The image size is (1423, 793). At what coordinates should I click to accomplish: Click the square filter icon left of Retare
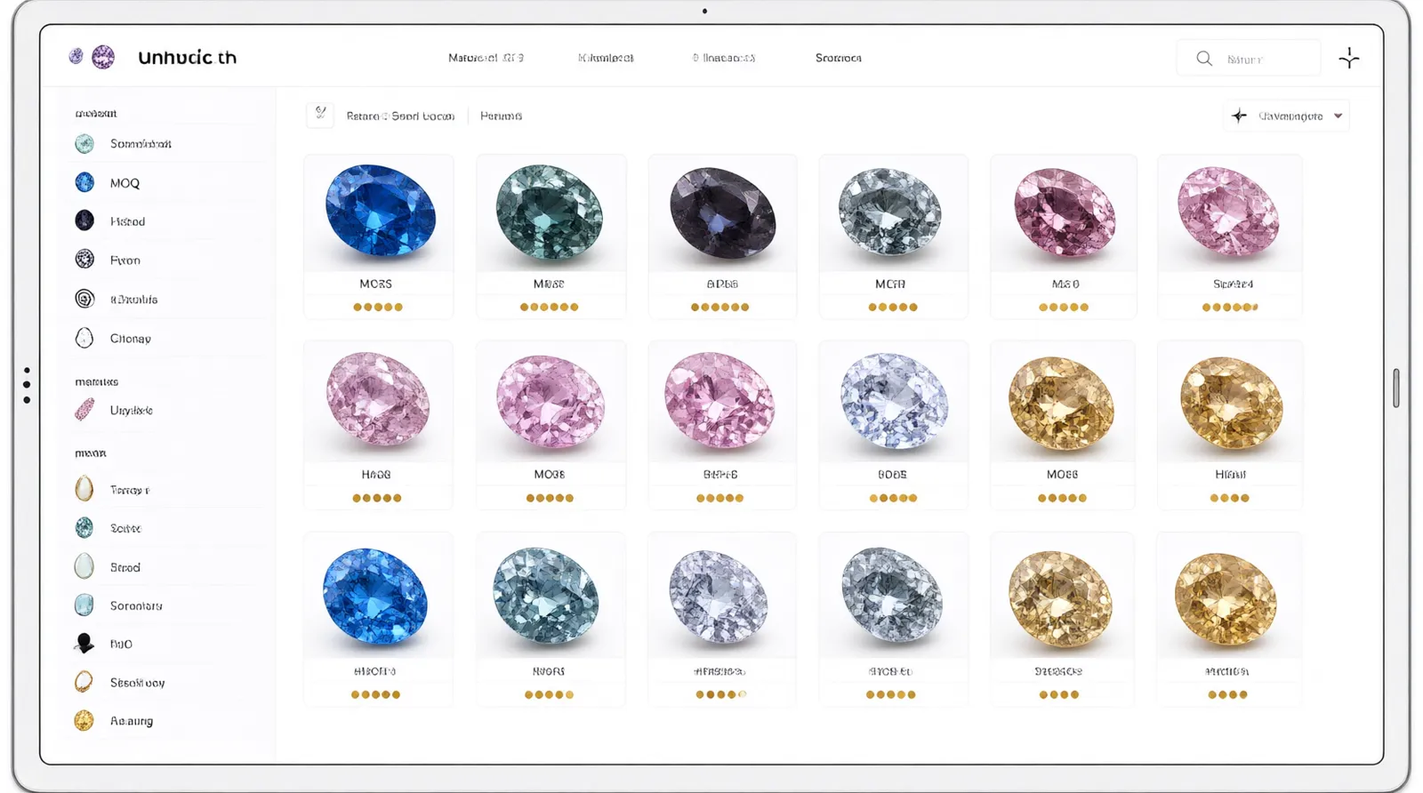click(x=320, y=115)
